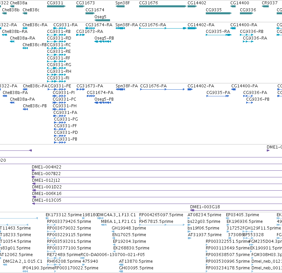This screenshot has width=282, height=273.
Task: Click the CG31676-RA transcript line
Action: 163,28
